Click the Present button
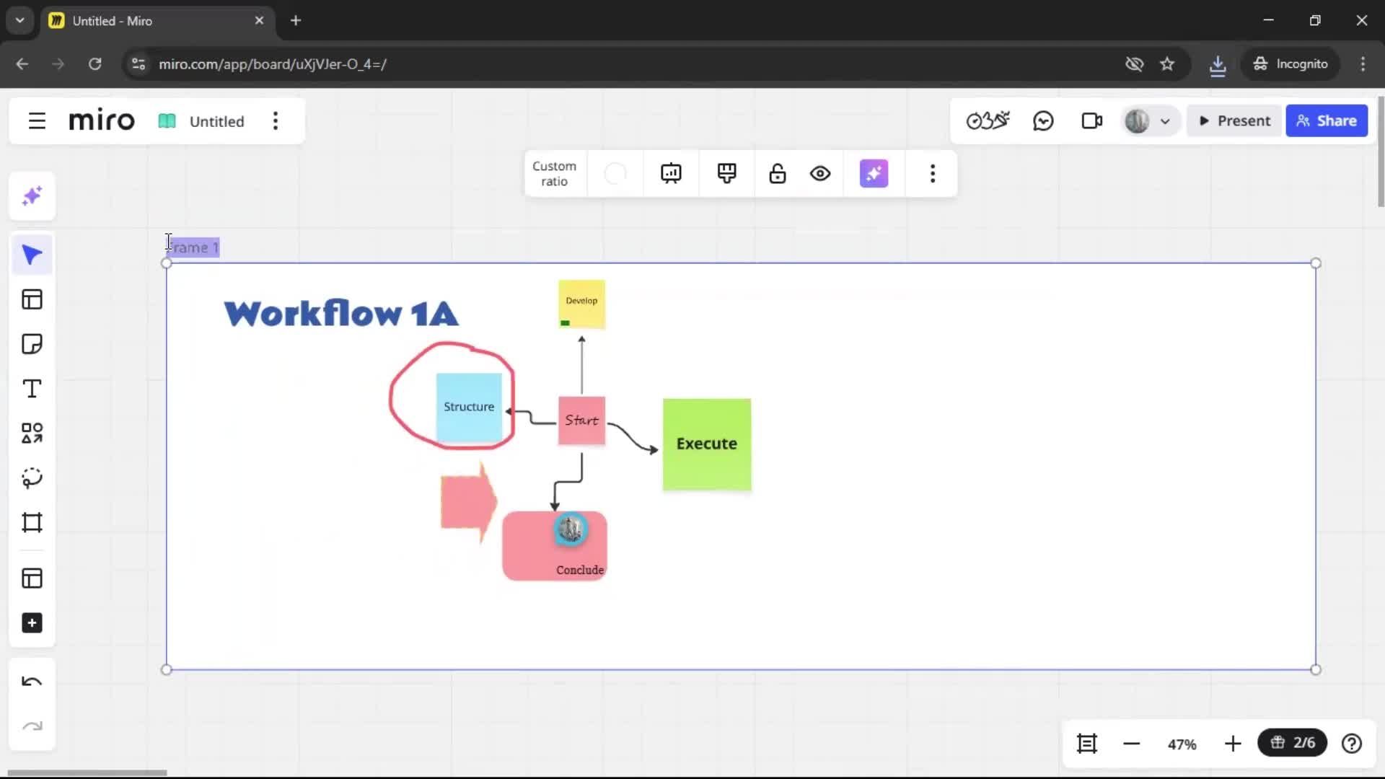Viewport: 1385px width, 779px height. click(1234, 121)
